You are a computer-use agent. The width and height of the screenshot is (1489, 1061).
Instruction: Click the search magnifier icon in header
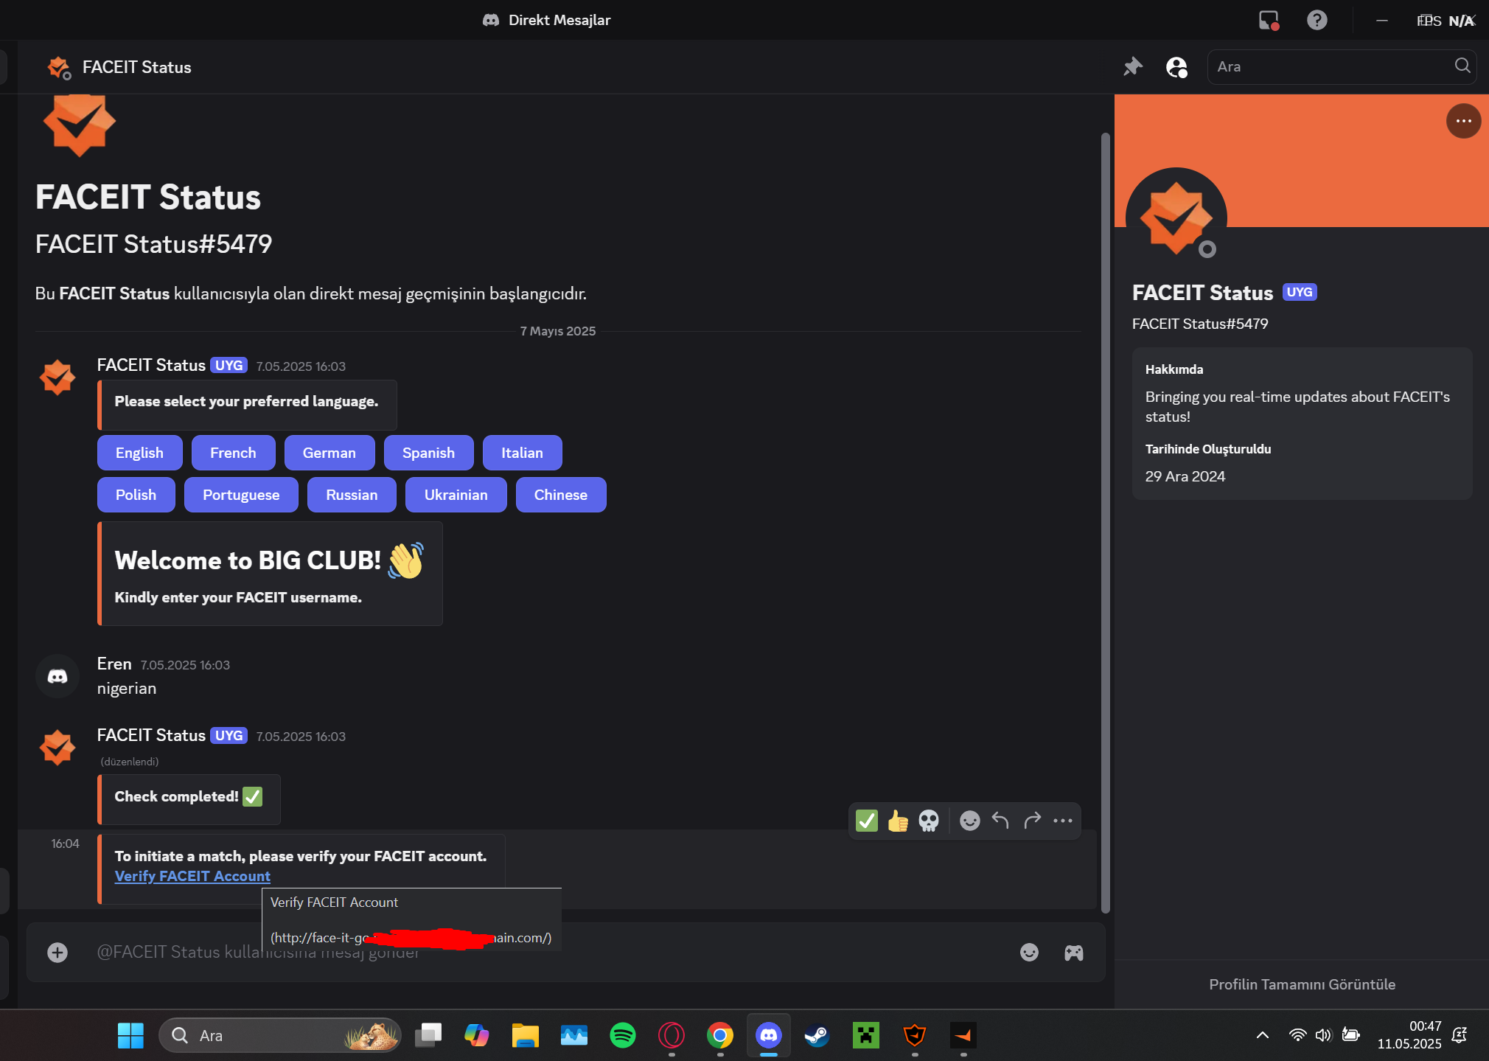(x=1462, y=66)
